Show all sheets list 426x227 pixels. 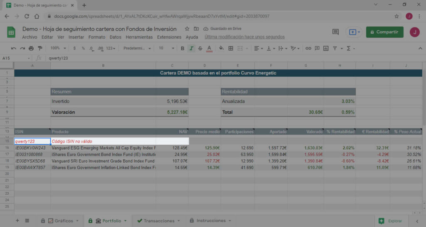tap(27, 220)
